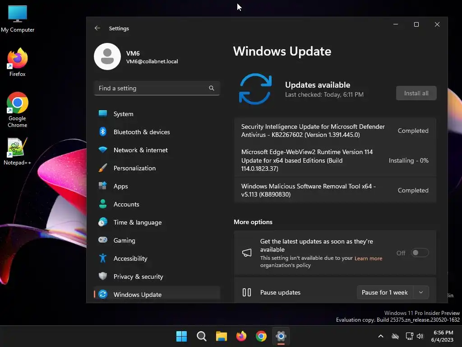
Task: Launch Firefox from the taskbar
Action: pyautogui.click(x=241, y=336)
